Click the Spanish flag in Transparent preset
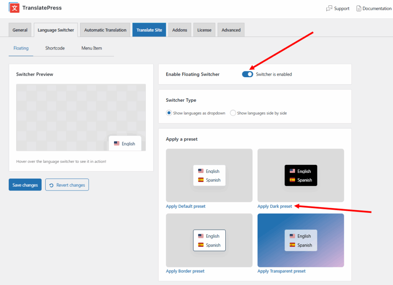This screenshot has width=393, height=285. [x=292, y=245]
